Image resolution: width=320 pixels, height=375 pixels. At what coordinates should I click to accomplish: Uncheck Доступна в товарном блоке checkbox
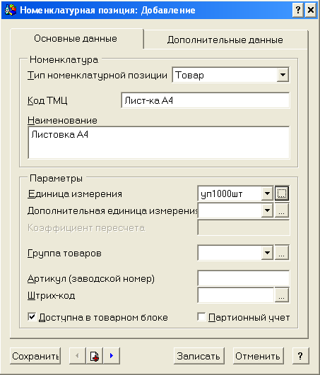tap(32, 317)
